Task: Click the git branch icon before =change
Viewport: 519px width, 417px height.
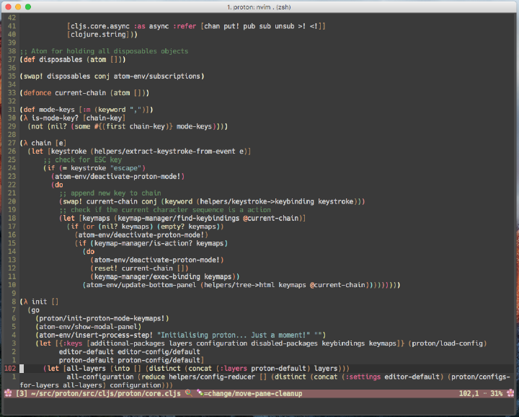Action: tap(200, 393)
